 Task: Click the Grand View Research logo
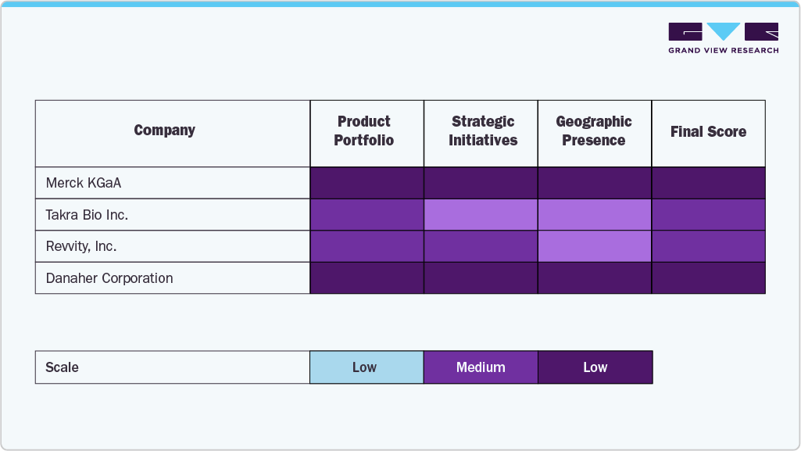723,38
